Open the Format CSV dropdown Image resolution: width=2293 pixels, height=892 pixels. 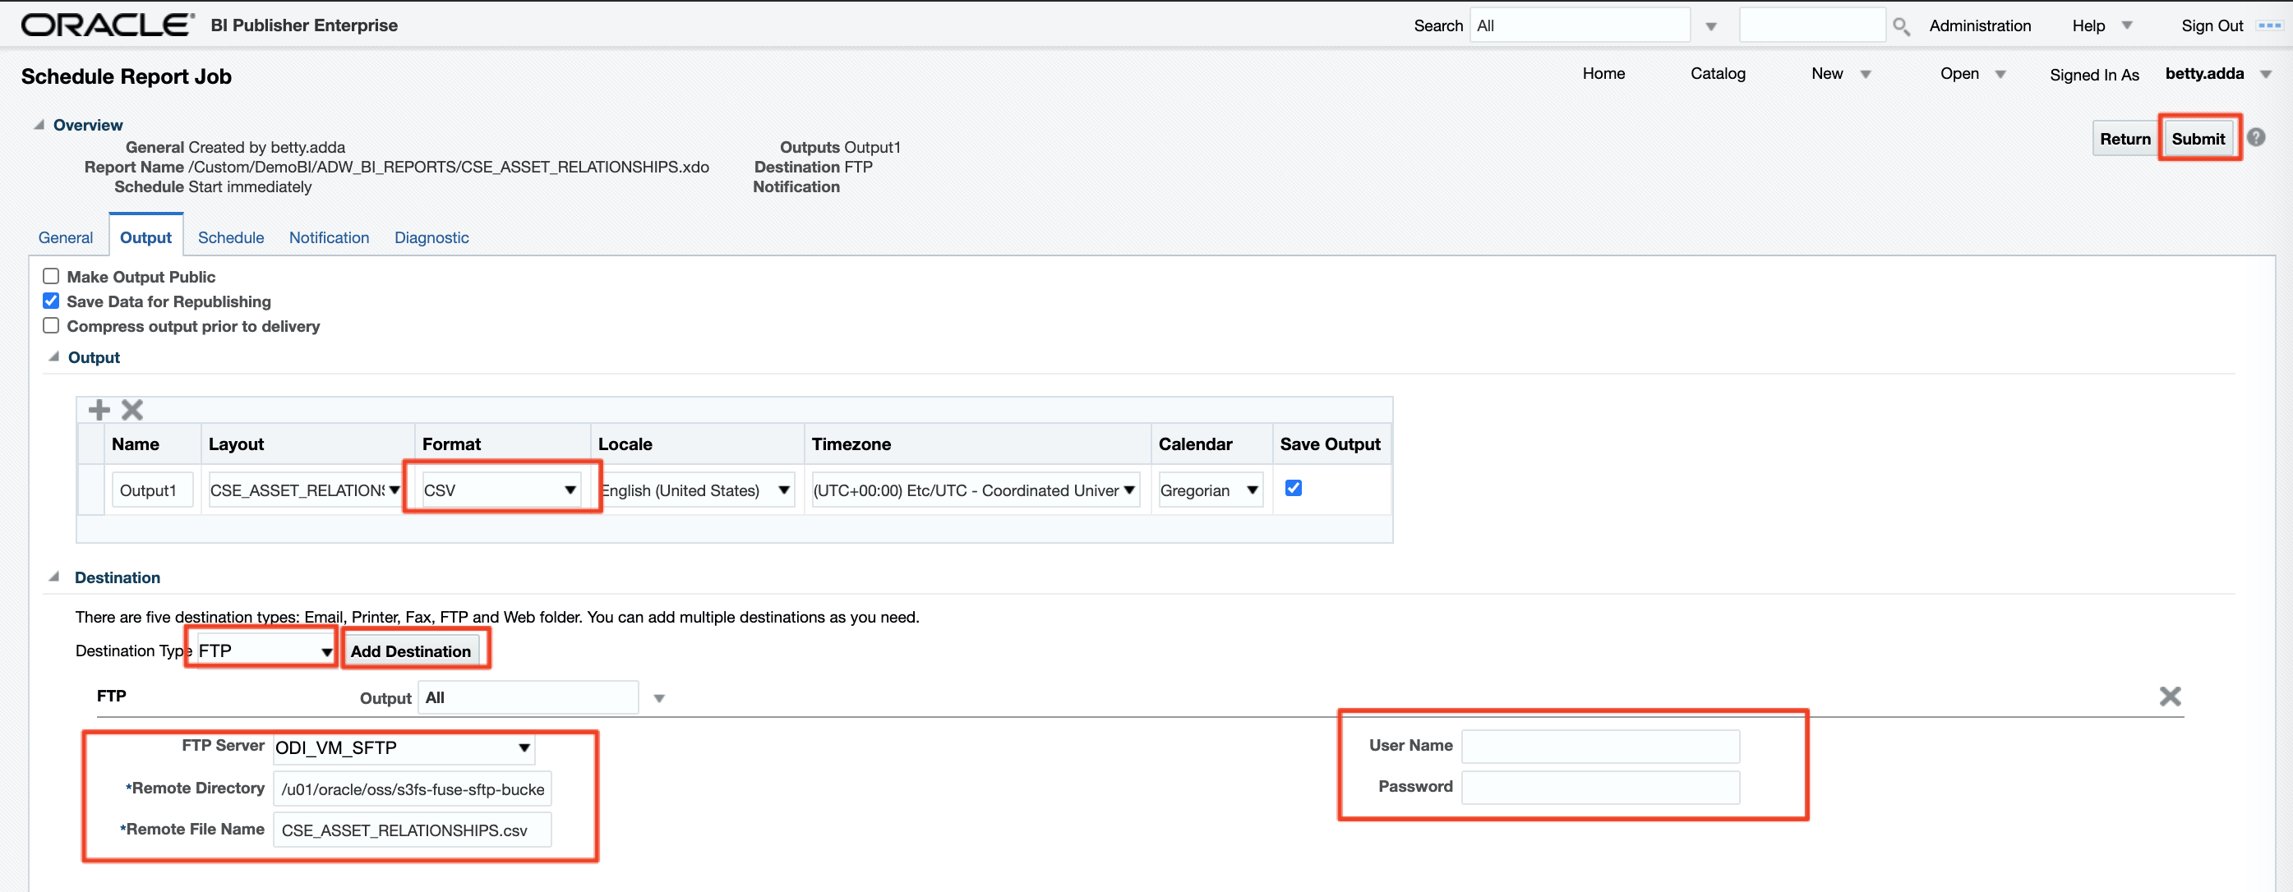coord(501,490)
